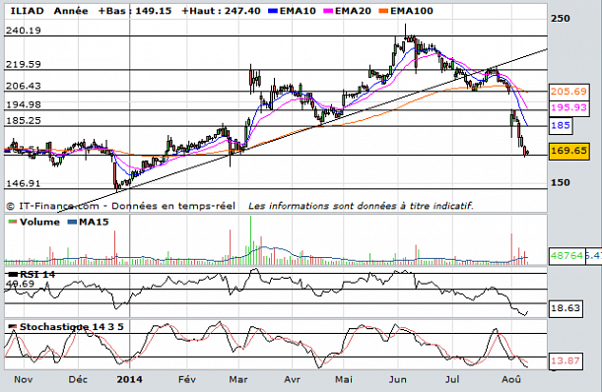Click the Nov month axis label
Screen dimensions: 602x392
click(23, 379)
